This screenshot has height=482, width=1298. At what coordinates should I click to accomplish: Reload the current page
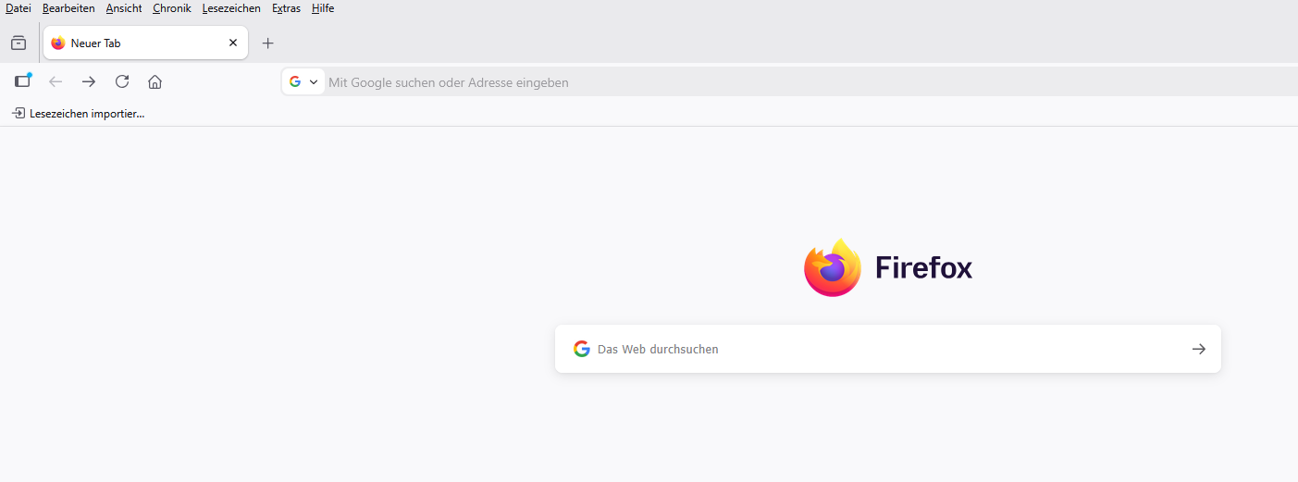click(122, 81)
